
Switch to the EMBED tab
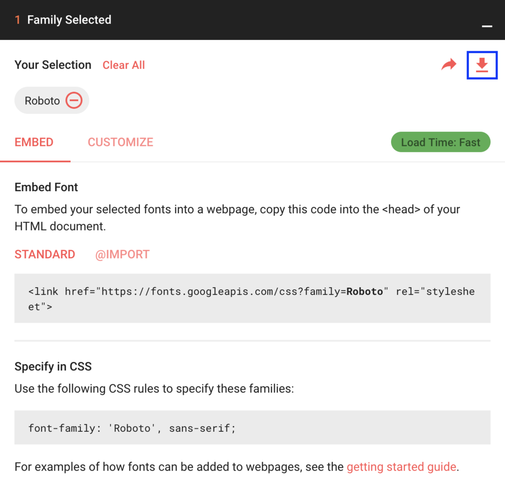34,142
